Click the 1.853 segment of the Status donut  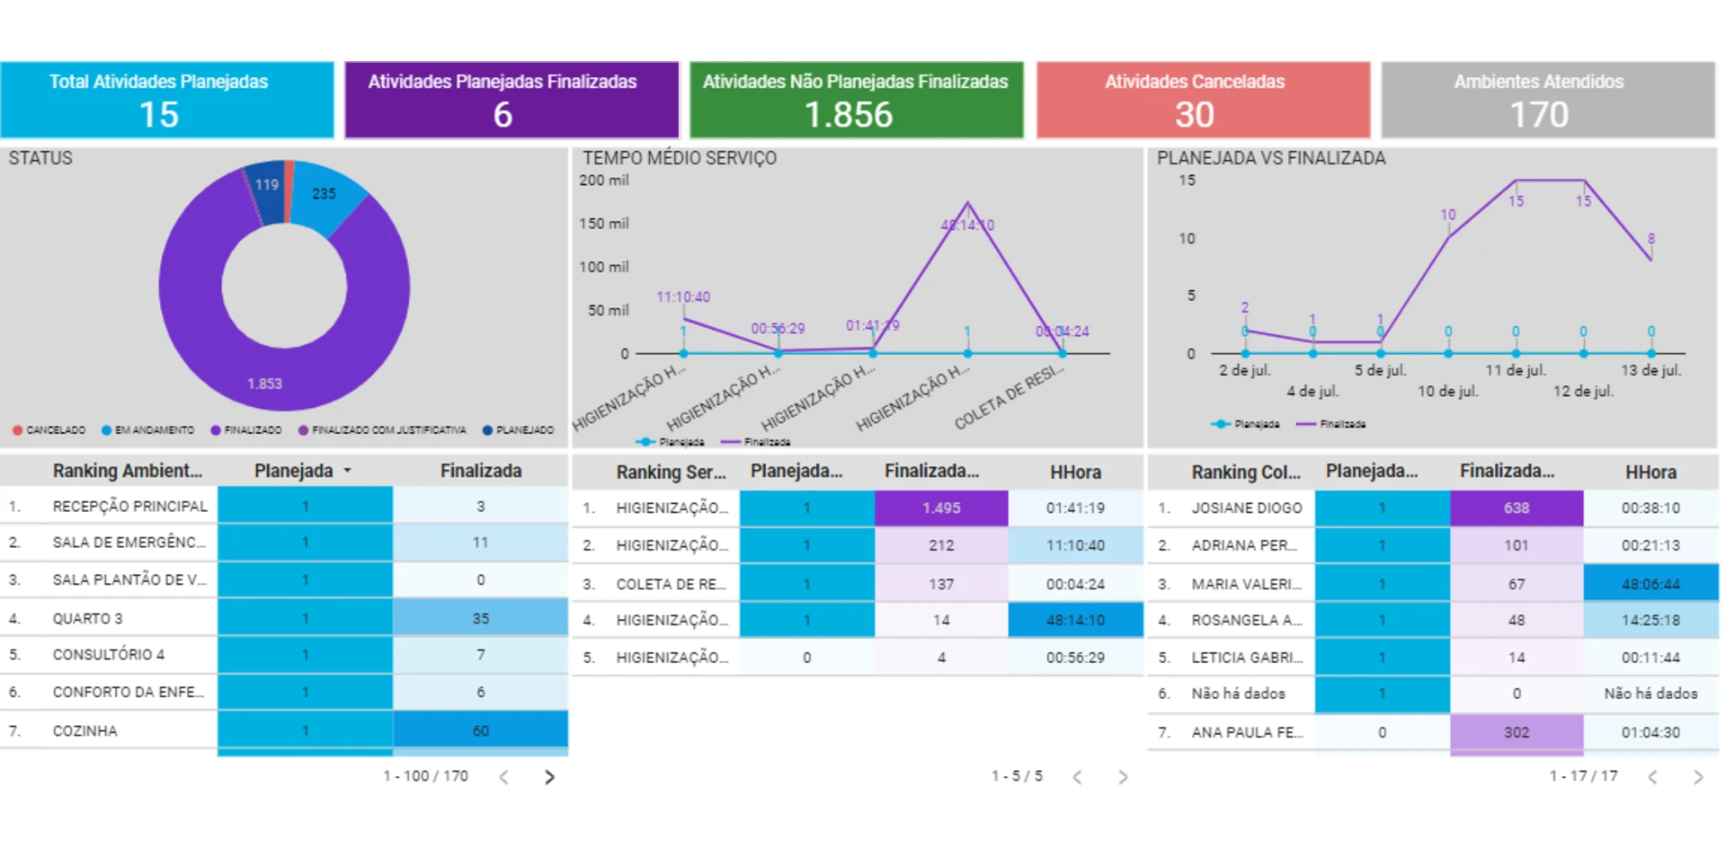click(x=265, y=382)
